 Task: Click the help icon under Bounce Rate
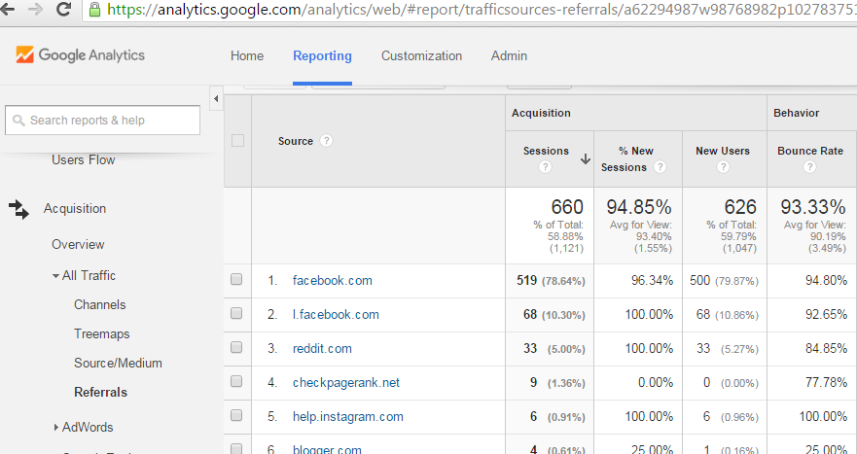(809, 167)
